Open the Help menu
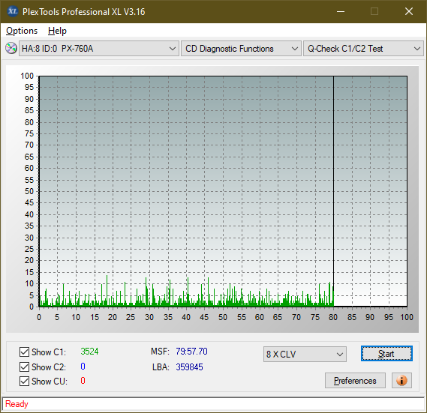The height and width of the screenshot is (413, 427). (57, 31)
